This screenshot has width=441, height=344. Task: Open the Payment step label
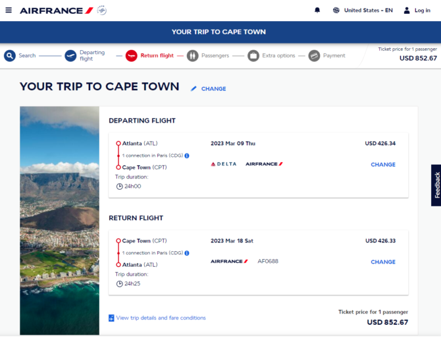coord(334,55)
